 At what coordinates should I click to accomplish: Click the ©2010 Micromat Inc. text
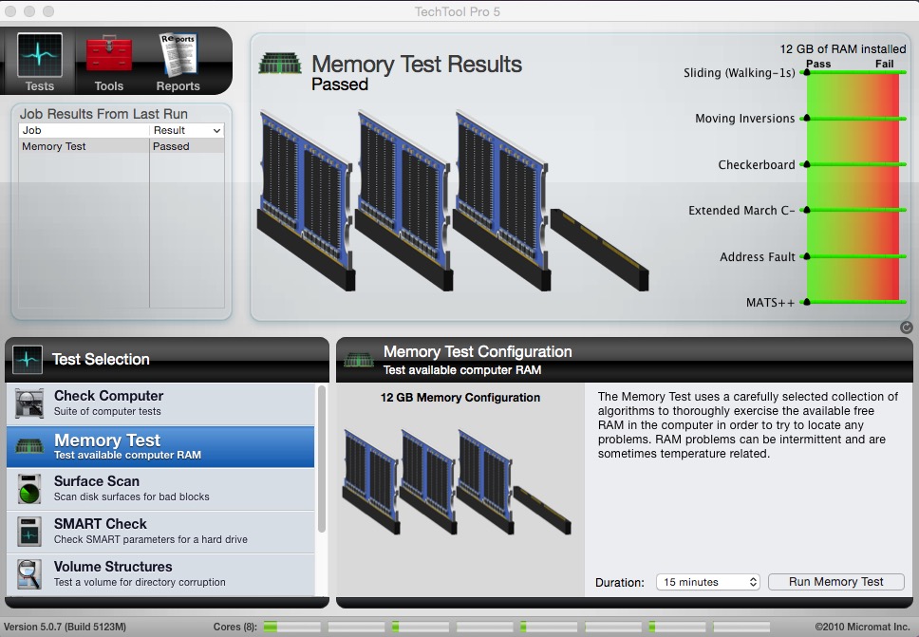click(862, 627)
